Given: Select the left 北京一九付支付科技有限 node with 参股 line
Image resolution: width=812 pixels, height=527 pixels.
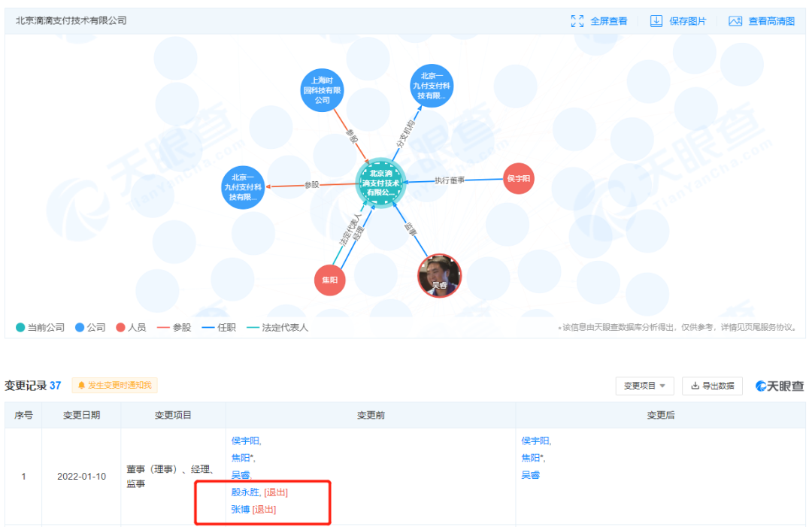Looking at the screenshot, I should tap(243, 187).
